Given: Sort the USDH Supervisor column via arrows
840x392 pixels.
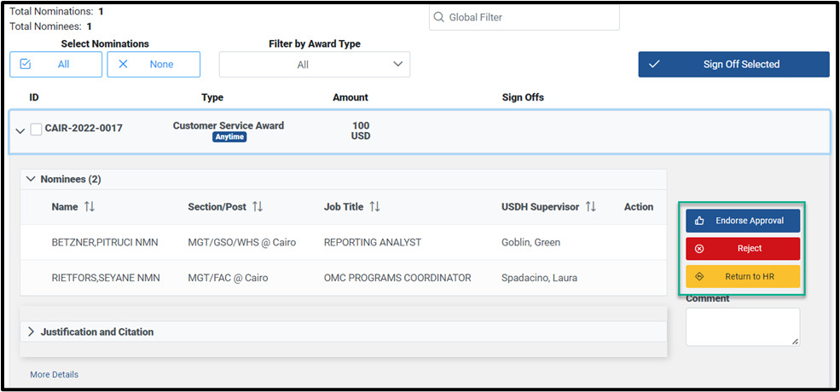Looking at the screenshot, I should (591, 207).
